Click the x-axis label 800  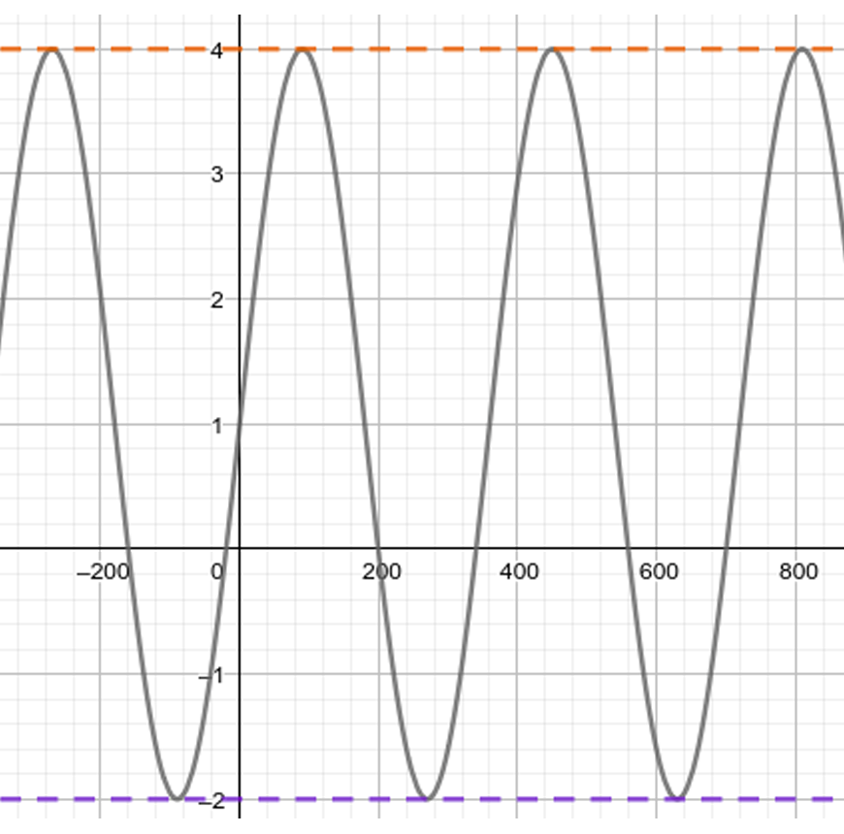[x=798, y=571]
